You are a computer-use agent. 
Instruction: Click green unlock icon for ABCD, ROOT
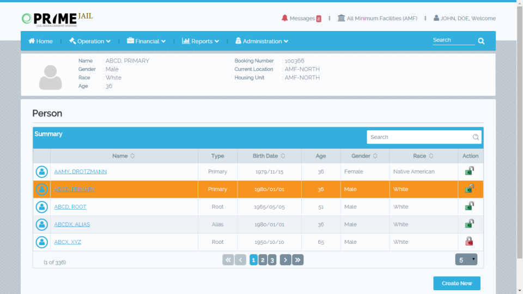pos(469,206)
